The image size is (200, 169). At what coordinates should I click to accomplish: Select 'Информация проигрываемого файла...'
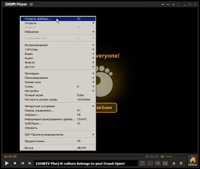[58, 119]
